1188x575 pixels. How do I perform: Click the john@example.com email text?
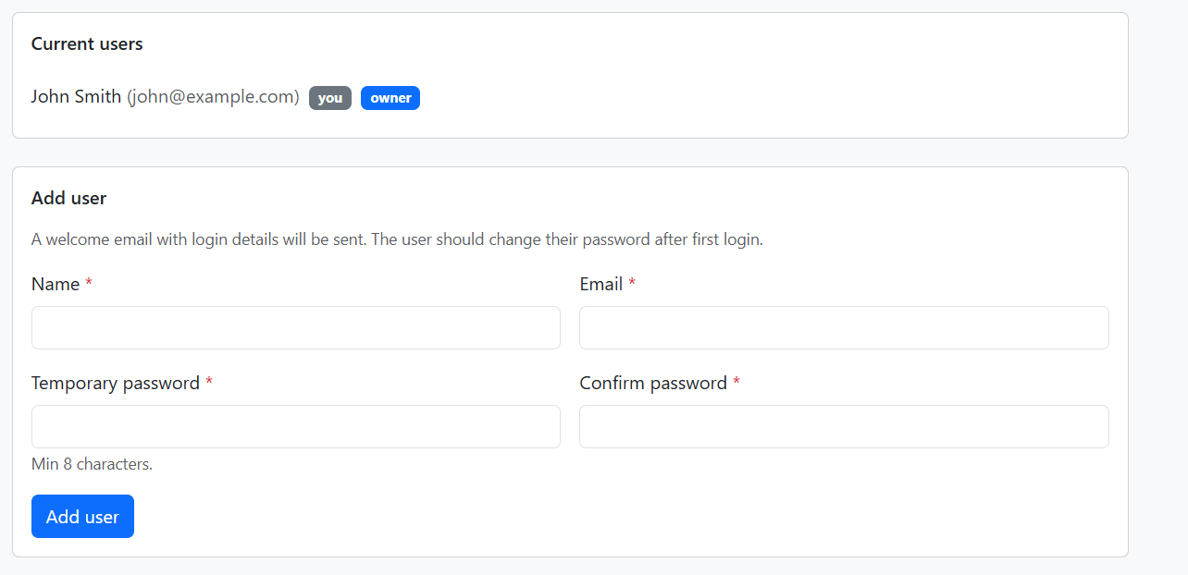pyautogui.click(x=213, y=96)
